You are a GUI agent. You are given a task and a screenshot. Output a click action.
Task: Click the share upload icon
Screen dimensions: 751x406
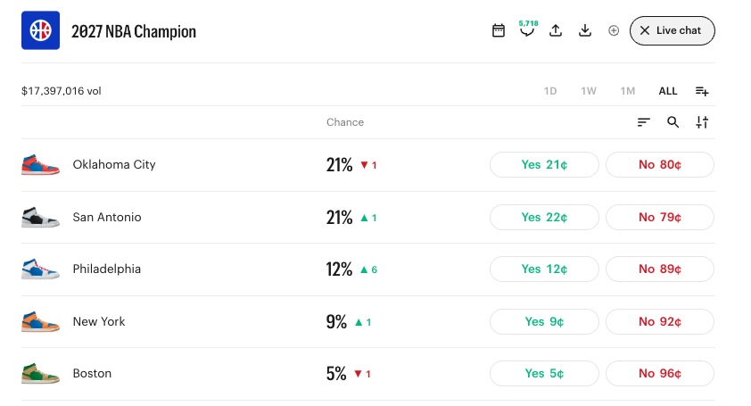point(556,30)
